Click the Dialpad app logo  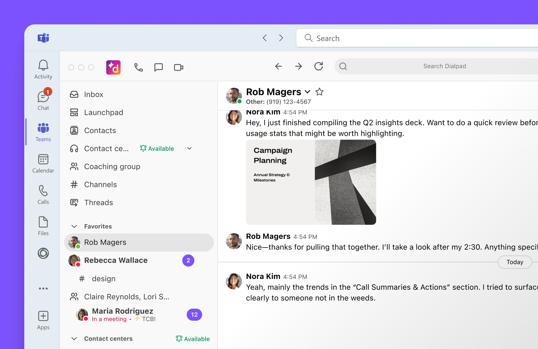tap(113, 67)
